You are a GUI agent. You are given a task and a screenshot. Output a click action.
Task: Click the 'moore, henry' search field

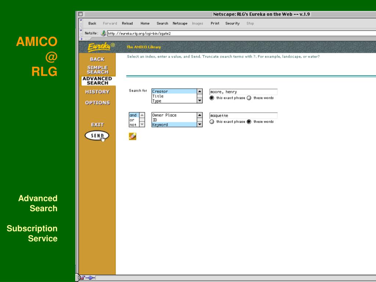[243, 92]
